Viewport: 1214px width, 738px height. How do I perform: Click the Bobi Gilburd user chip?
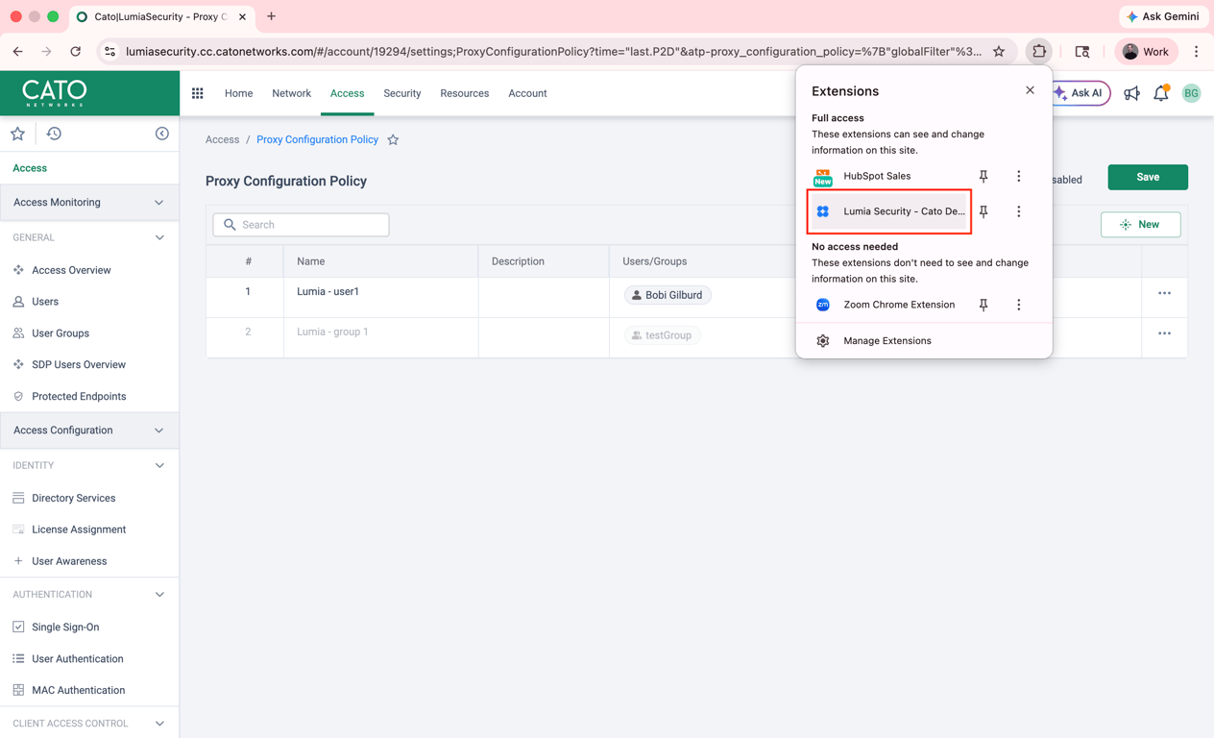[668, 295]
